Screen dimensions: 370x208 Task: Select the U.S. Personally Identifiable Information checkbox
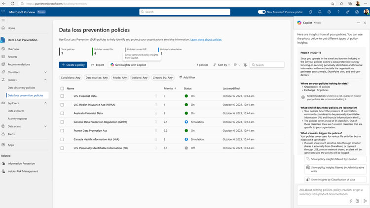pos(62,148)
